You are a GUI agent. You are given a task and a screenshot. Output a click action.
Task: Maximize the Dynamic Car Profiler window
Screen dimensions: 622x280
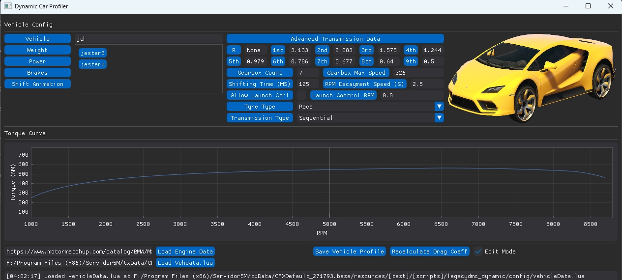(x=588, y=6)
